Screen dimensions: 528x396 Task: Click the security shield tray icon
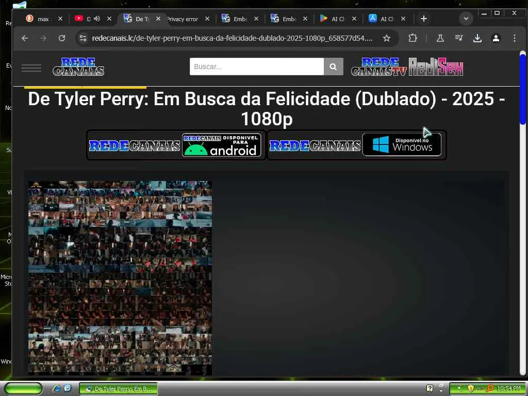coord(471,389)
